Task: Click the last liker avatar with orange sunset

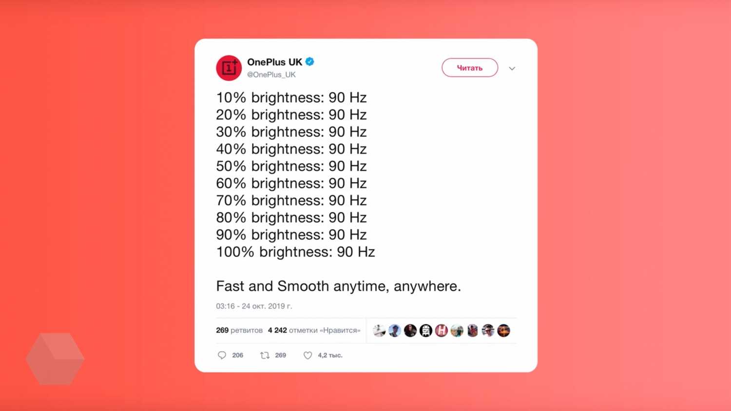Action: [x=503, y=331]
